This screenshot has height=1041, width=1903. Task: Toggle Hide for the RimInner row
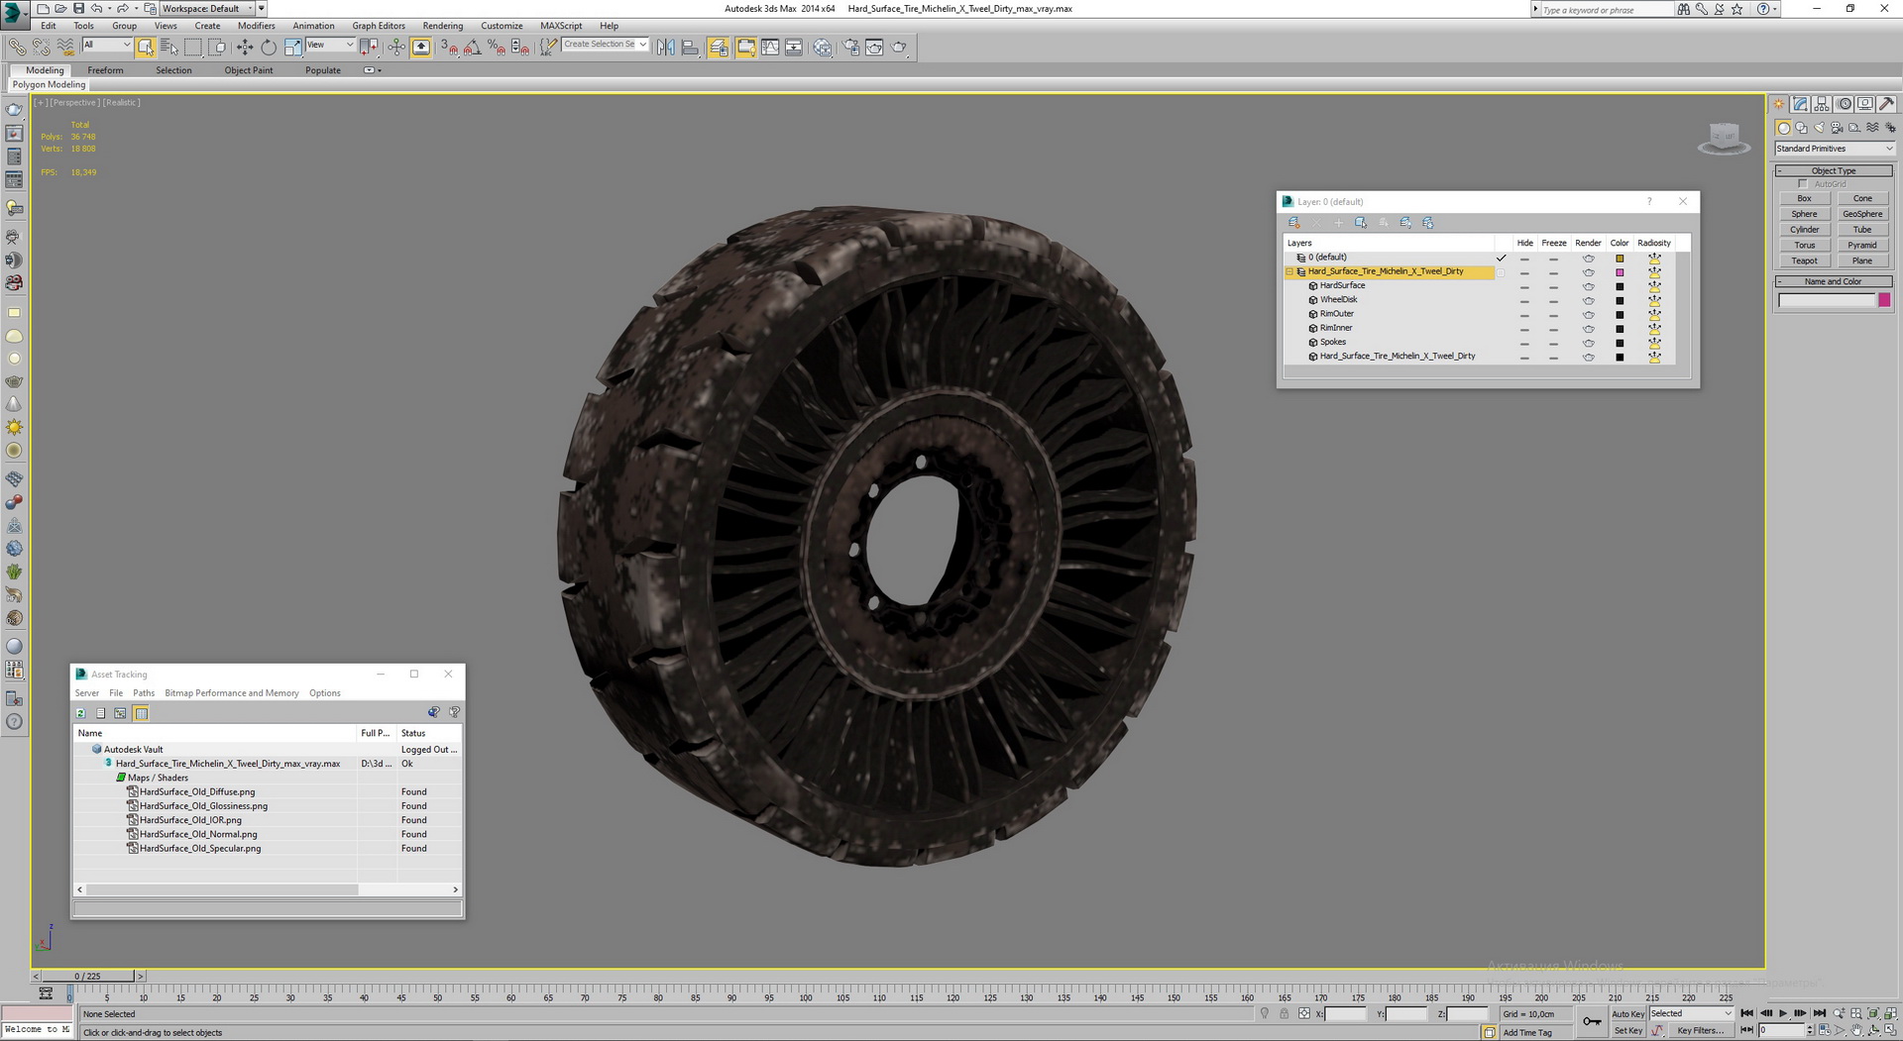pos(1524,329)
